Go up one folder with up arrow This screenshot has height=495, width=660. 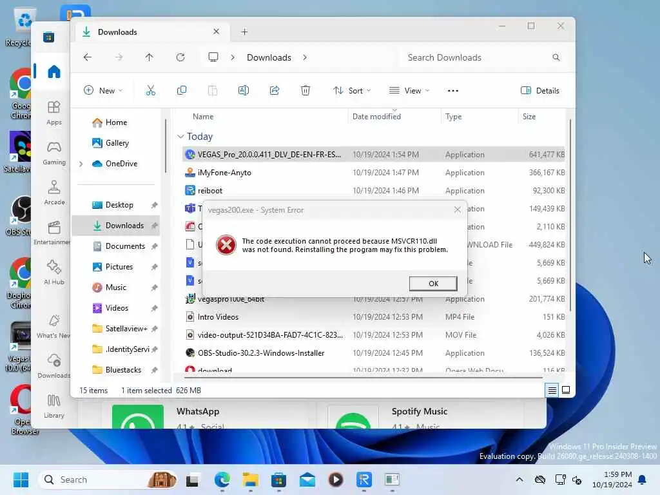click(150, 57)
